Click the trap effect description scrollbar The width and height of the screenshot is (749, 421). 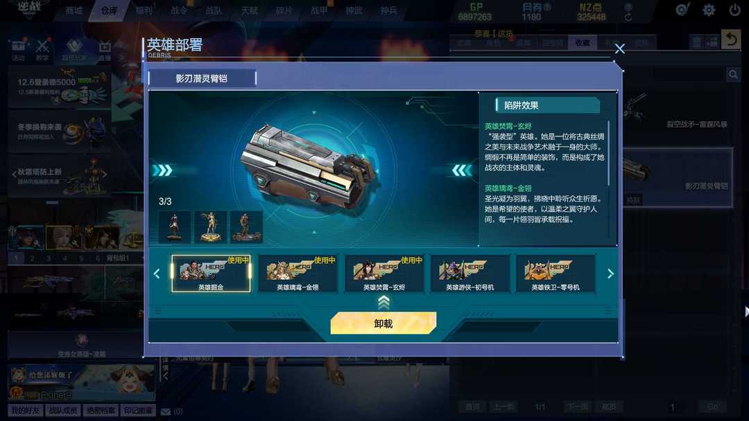[608, 154]
